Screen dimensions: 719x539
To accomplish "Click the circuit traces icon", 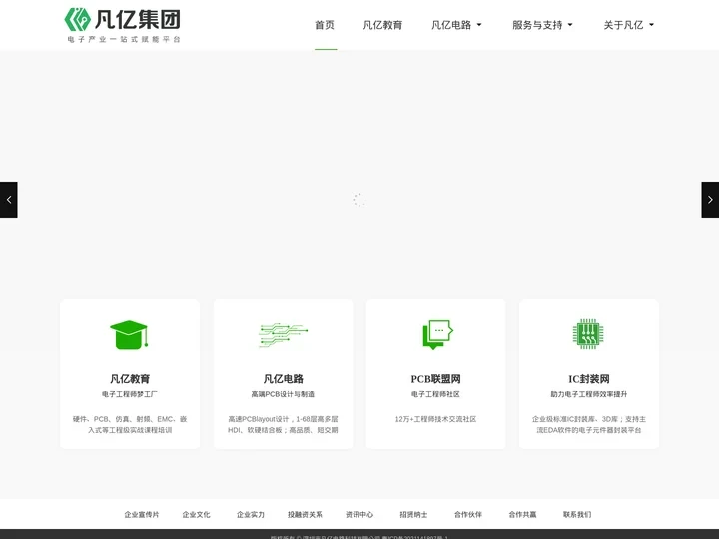I will tap(283, 335).
